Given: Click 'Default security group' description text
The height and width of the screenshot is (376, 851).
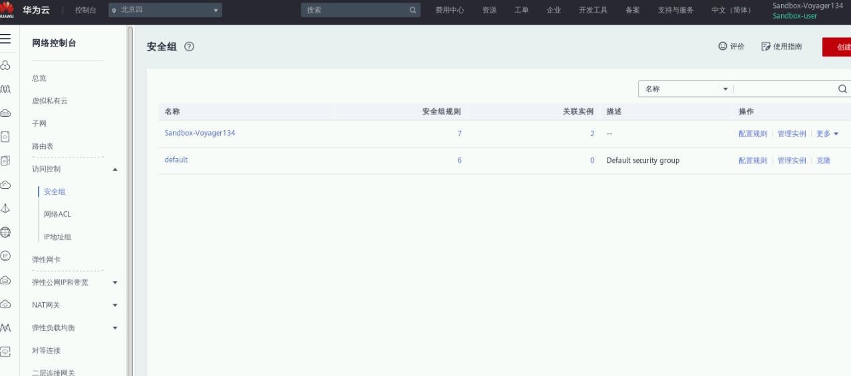Looking at the screenshot, I should pos(643,160).
